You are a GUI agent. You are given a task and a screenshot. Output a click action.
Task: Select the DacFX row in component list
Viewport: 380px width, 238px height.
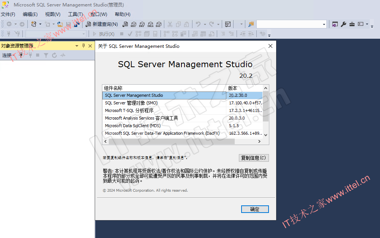(x=182, y=133)
